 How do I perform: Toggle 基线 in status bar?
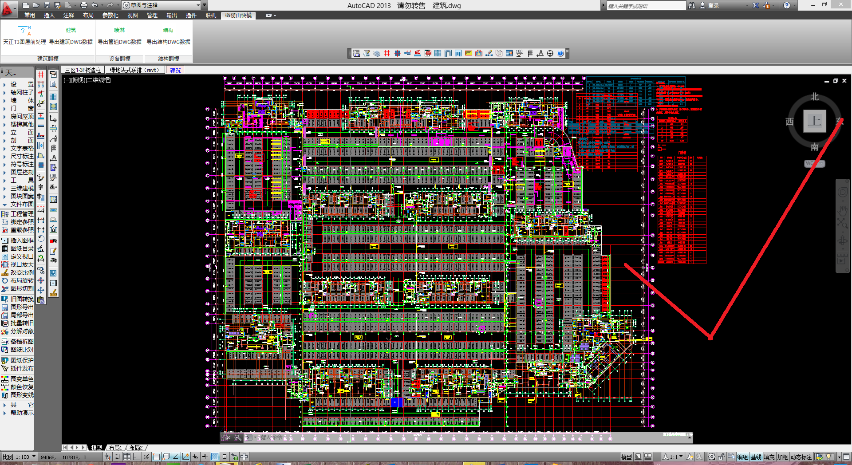pos(756,457)
